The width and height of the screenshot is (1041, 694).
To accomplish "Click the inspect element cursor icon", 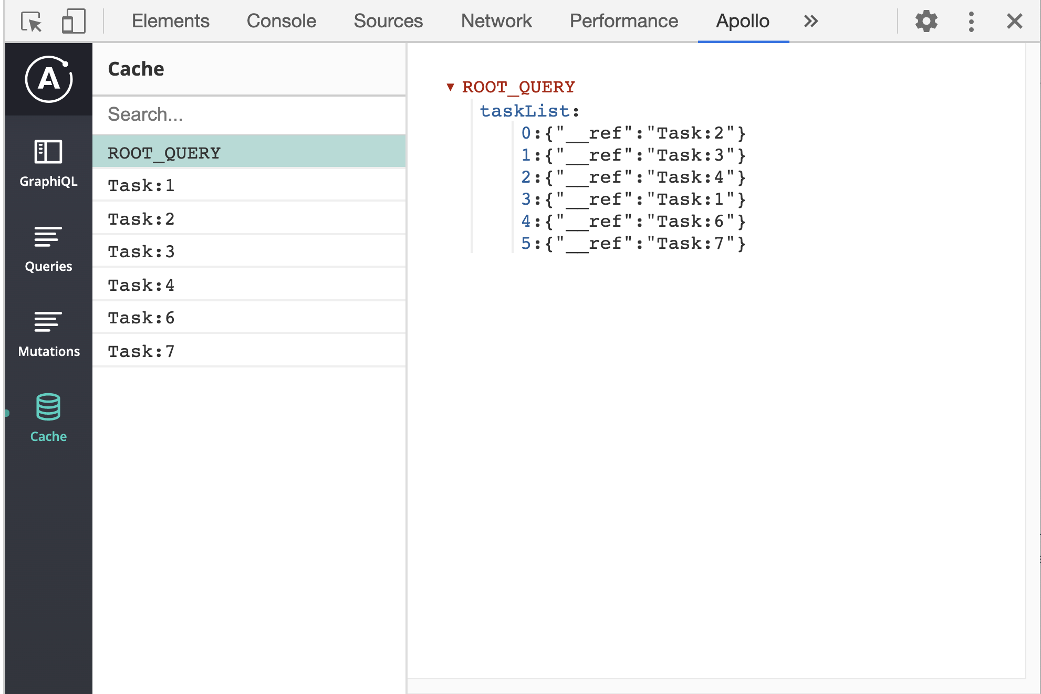I will pos(32,22).
